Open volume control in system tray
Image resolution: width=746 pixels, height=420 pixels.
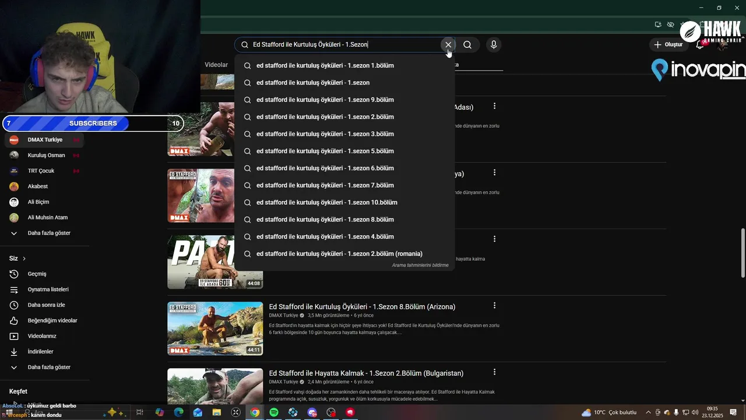[x=695, y=412]
